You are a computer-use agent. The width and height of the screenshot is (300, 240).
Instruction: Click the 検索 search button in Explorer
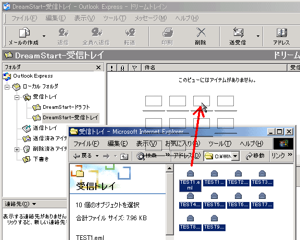pyautogui.click(x=146, y=156)
